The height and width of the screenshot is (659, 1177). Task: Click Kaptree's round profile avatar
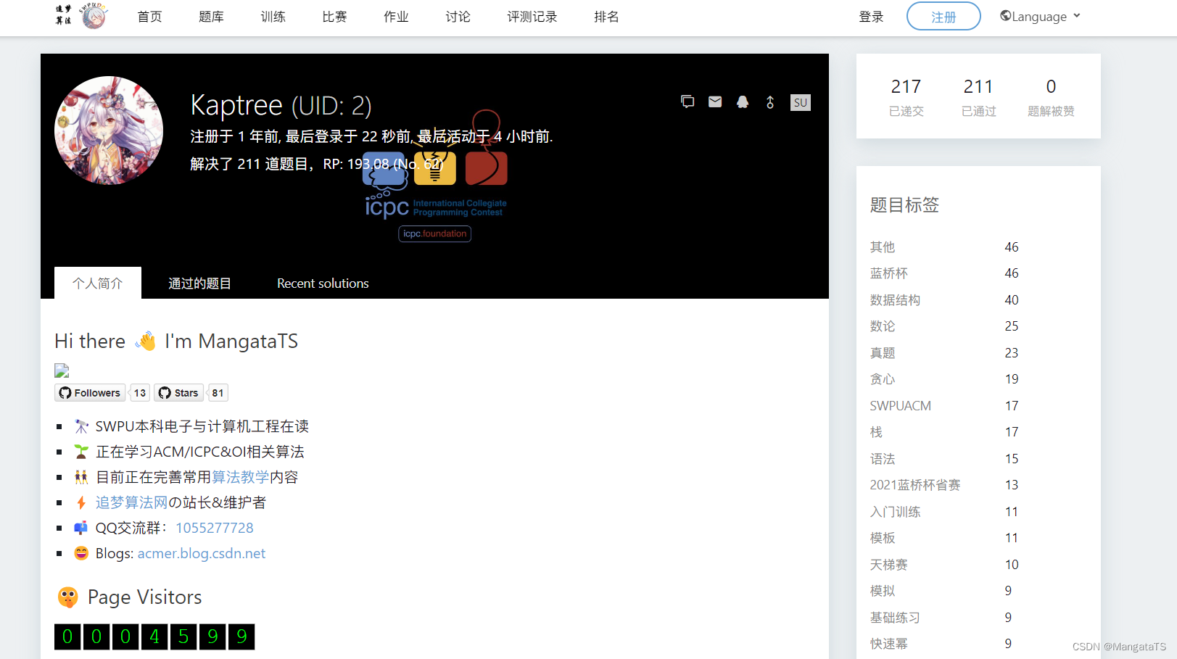pyautogui.click(x=109, y=130)
